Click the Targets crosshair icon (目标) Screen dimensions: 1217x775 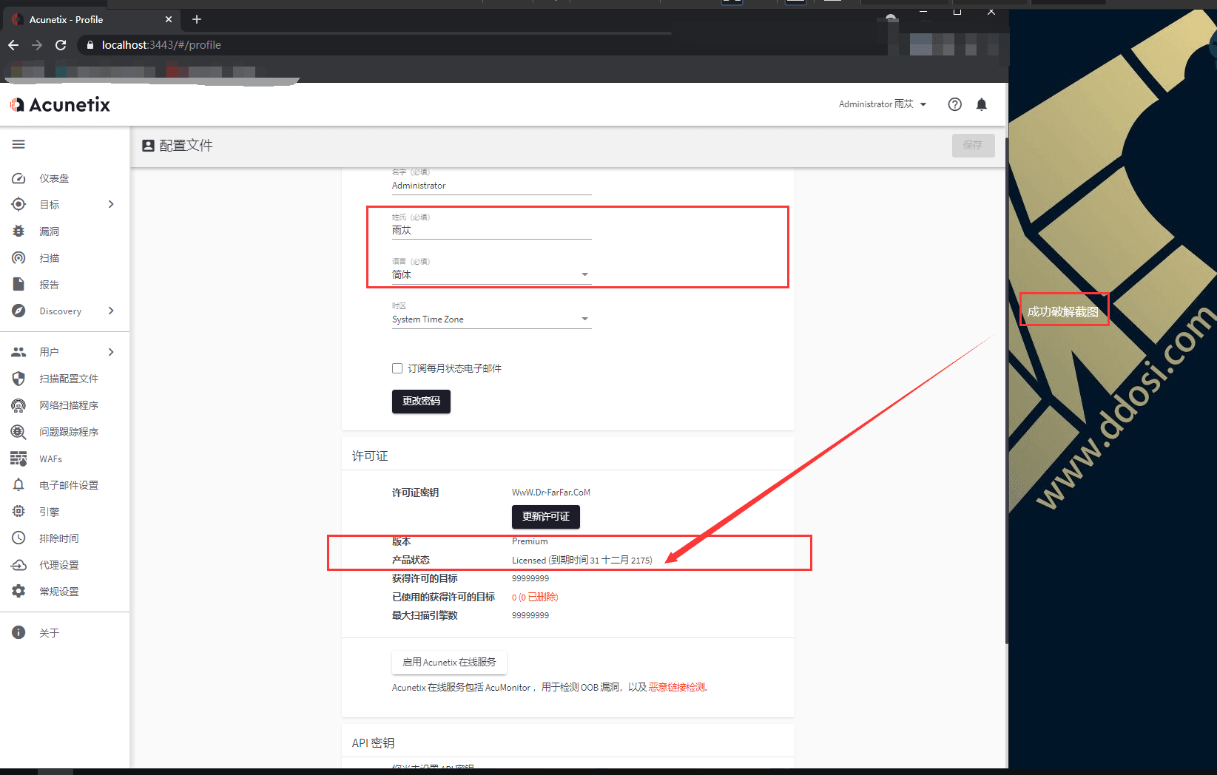click(18, 204)
